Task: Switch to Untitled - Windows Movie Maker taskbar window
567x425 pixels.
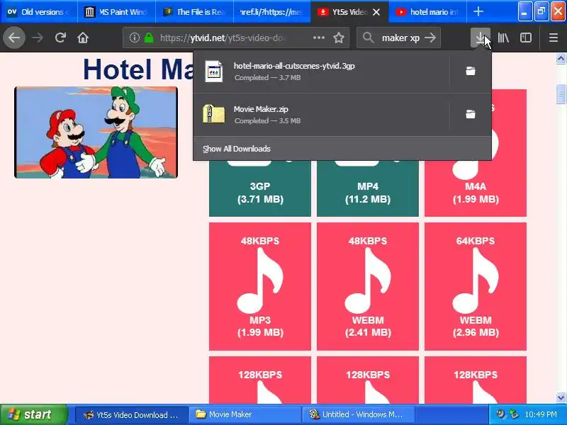Action: pos(358,414)
